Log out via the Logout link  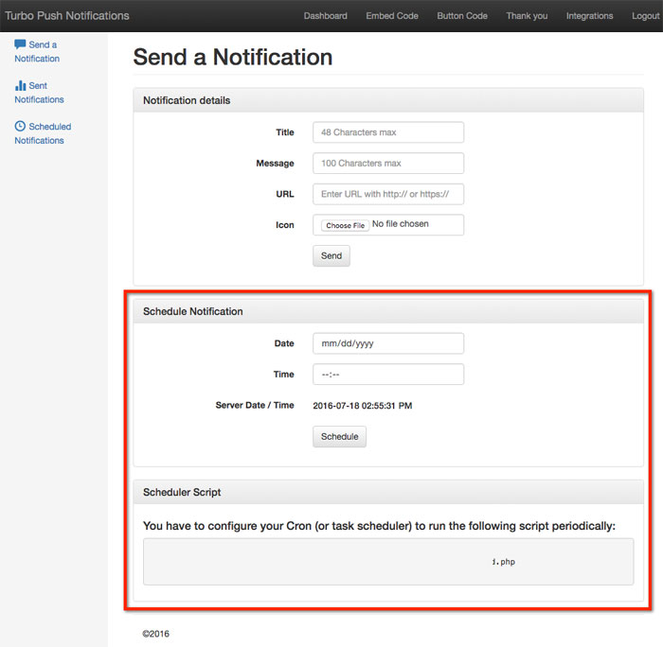pos(646,16)
